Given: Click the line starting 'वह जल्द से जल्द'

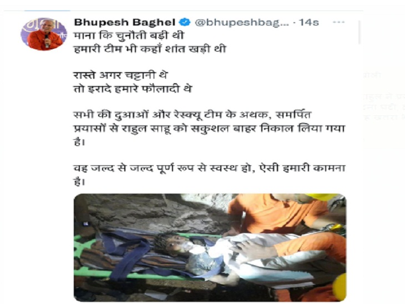Looking at the screenshot, I should [x=210, y=168].
